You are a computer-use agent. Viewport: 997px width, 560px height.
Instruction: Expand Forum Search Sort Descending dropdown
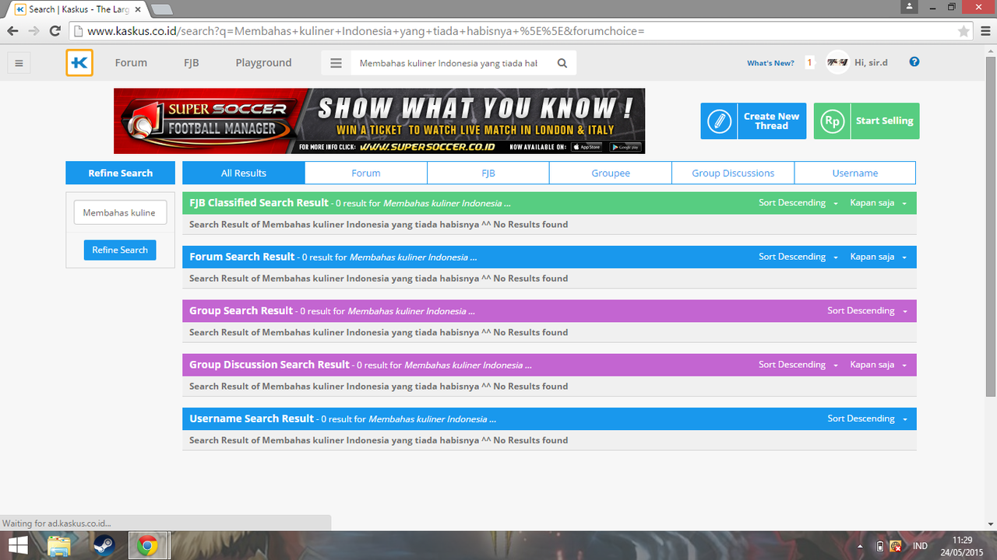[x=798, y=257]
